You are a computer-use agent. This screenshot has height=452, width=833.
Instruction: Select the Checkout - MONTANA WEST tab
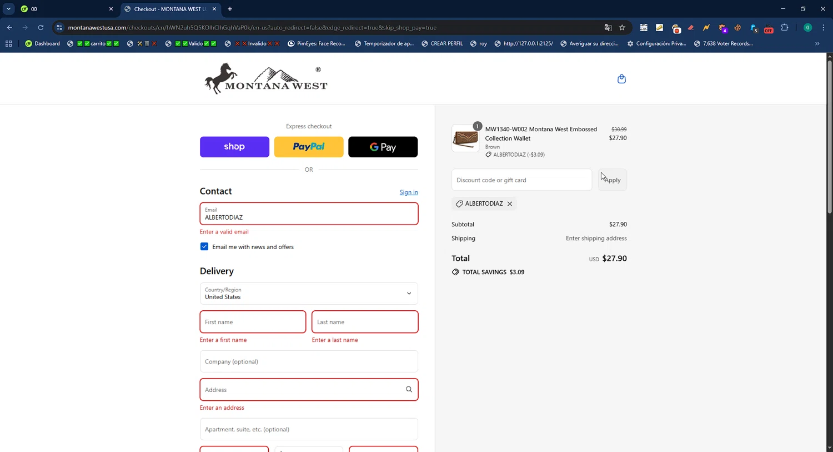(x=170, y=9)
